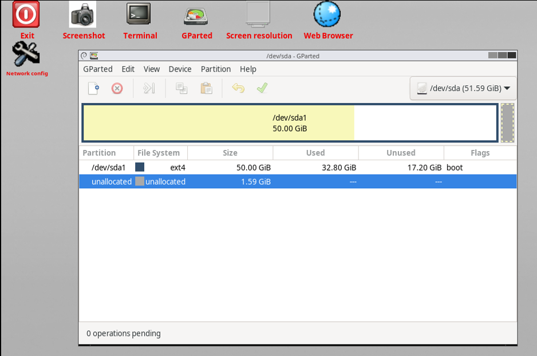Select /dev/sda1 block in disk graphic
This screenshot has width=537, height=356.
tap(290, 123)
